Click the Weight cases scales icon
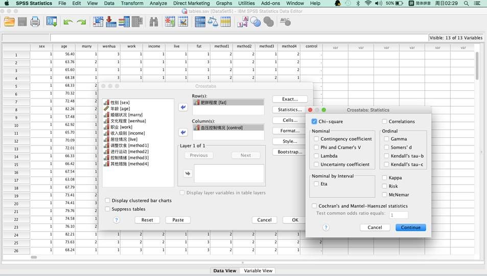 pos(213,22)
